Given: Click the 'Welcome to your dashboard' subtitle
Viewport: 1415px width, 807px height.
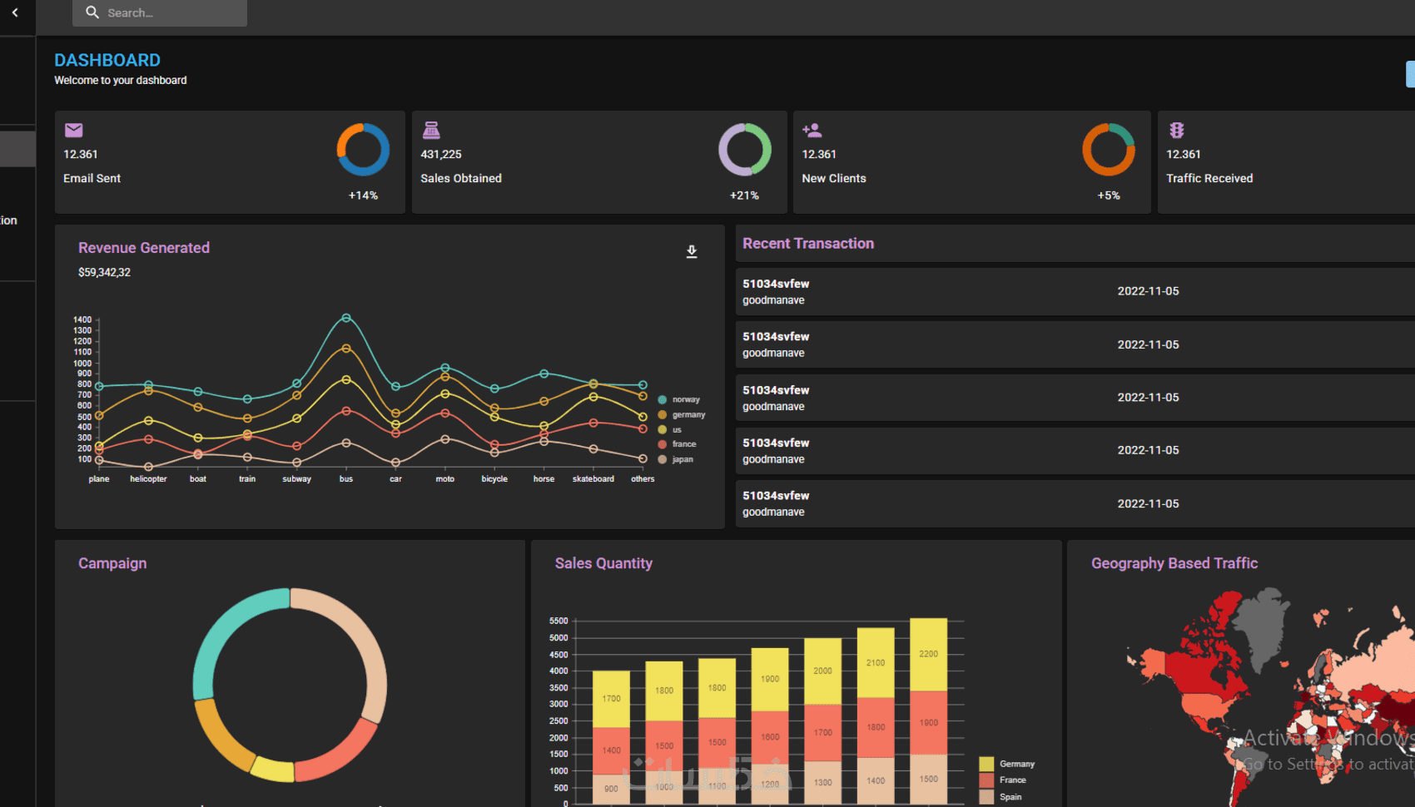Looking at the screenshot, I should click(121, 80).
